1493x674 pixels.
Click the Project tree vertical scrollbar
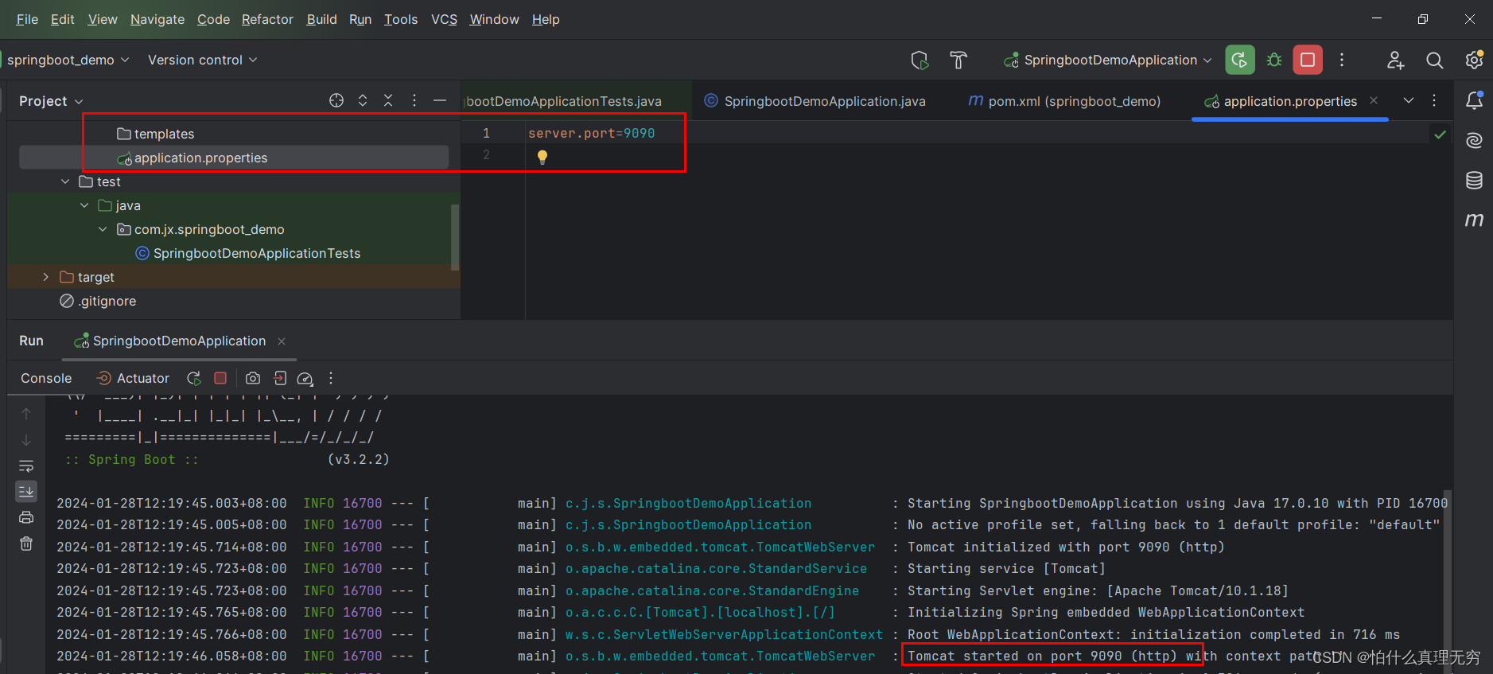pos(455,237)
